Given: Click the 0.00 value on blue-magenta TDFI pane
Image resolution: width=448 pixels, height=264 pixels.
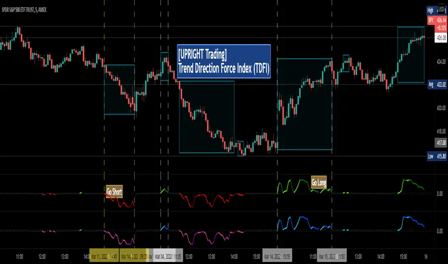Looking at the screenshot, I should pos(440,231).
